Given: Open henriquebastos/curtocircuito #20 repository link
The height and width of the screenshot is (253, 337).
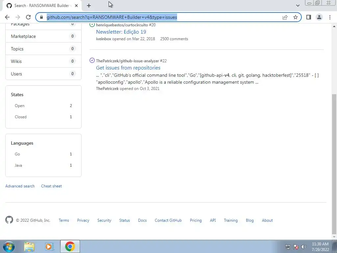Looking at the screenshot, I should coord(126,25).
